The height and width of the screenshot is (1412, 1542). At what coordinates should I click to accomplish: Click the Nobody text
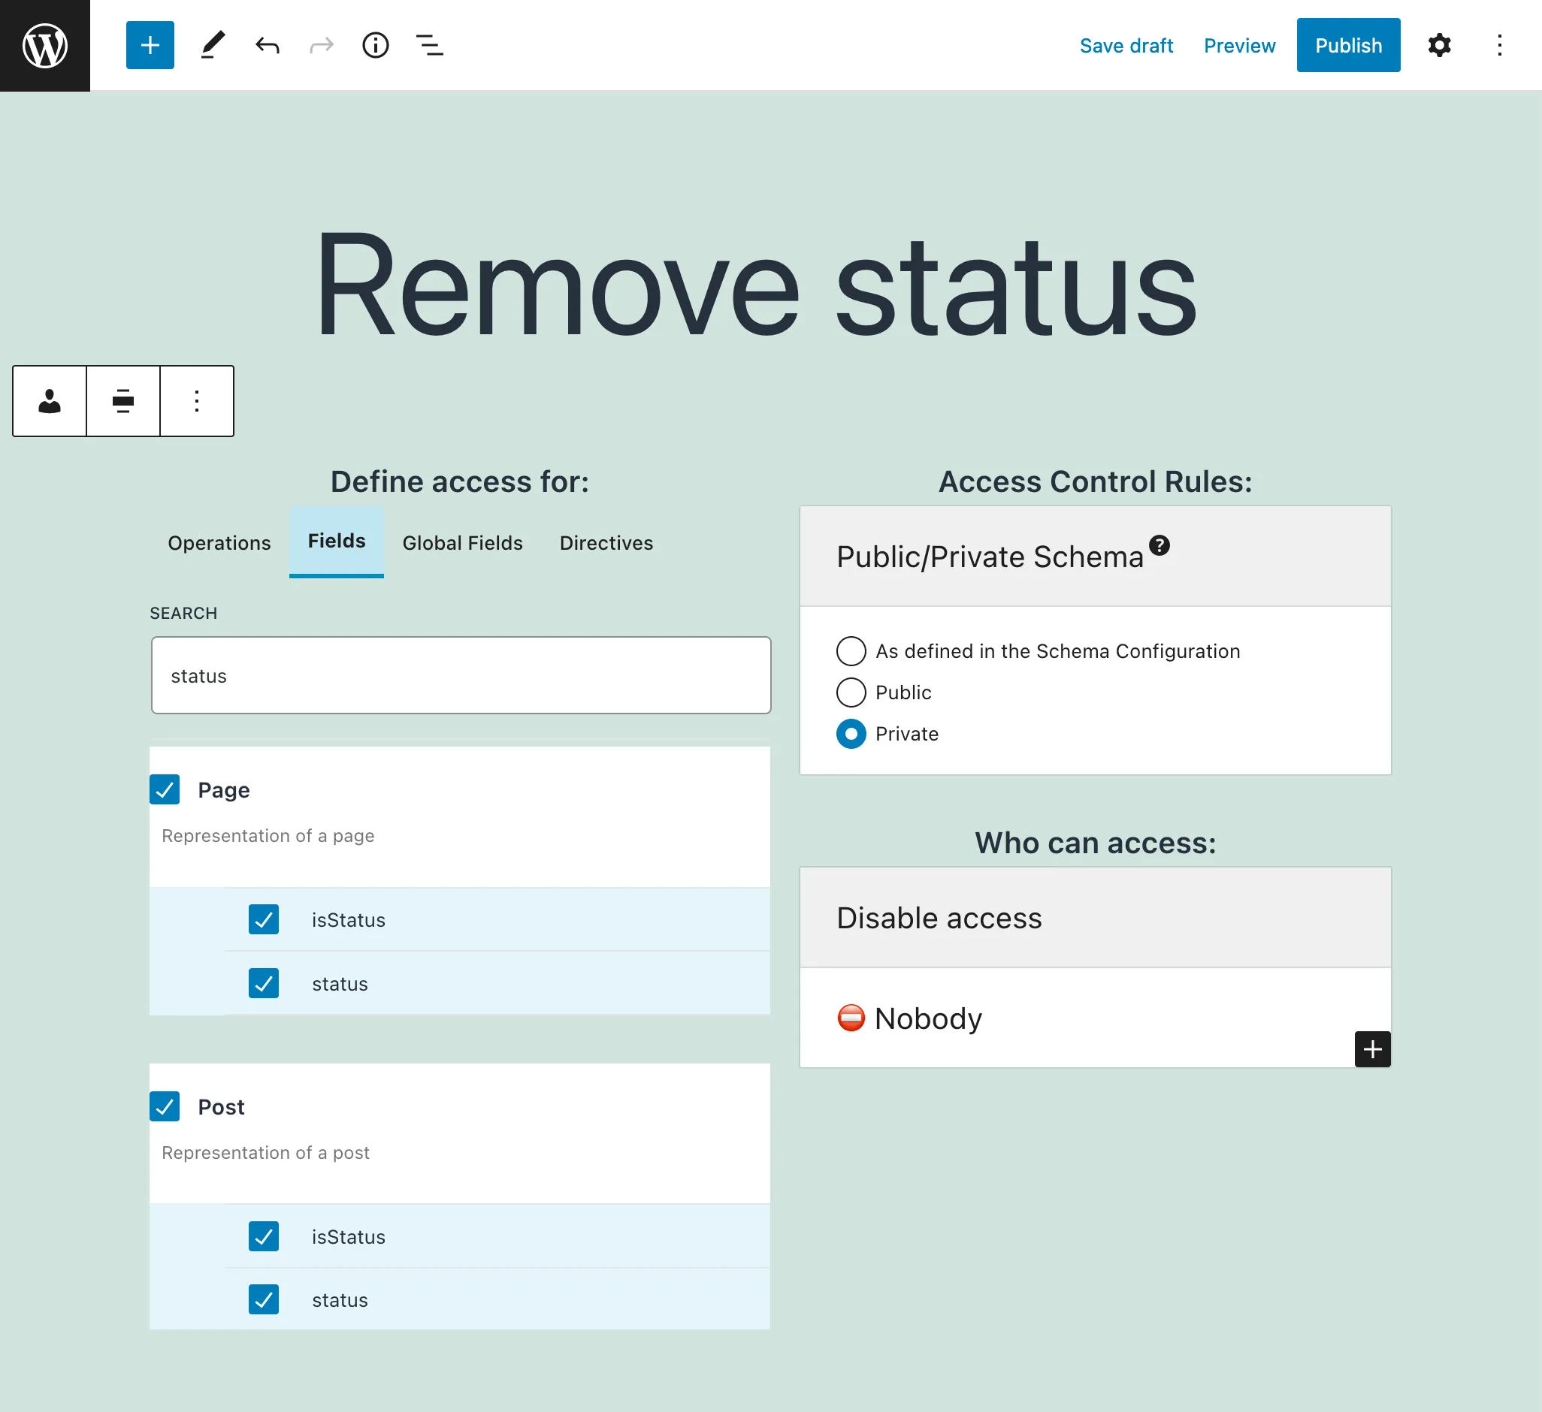point(928,1018)
